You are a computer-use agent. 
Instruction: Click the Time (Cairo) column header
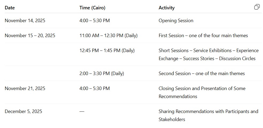point(92,8)
